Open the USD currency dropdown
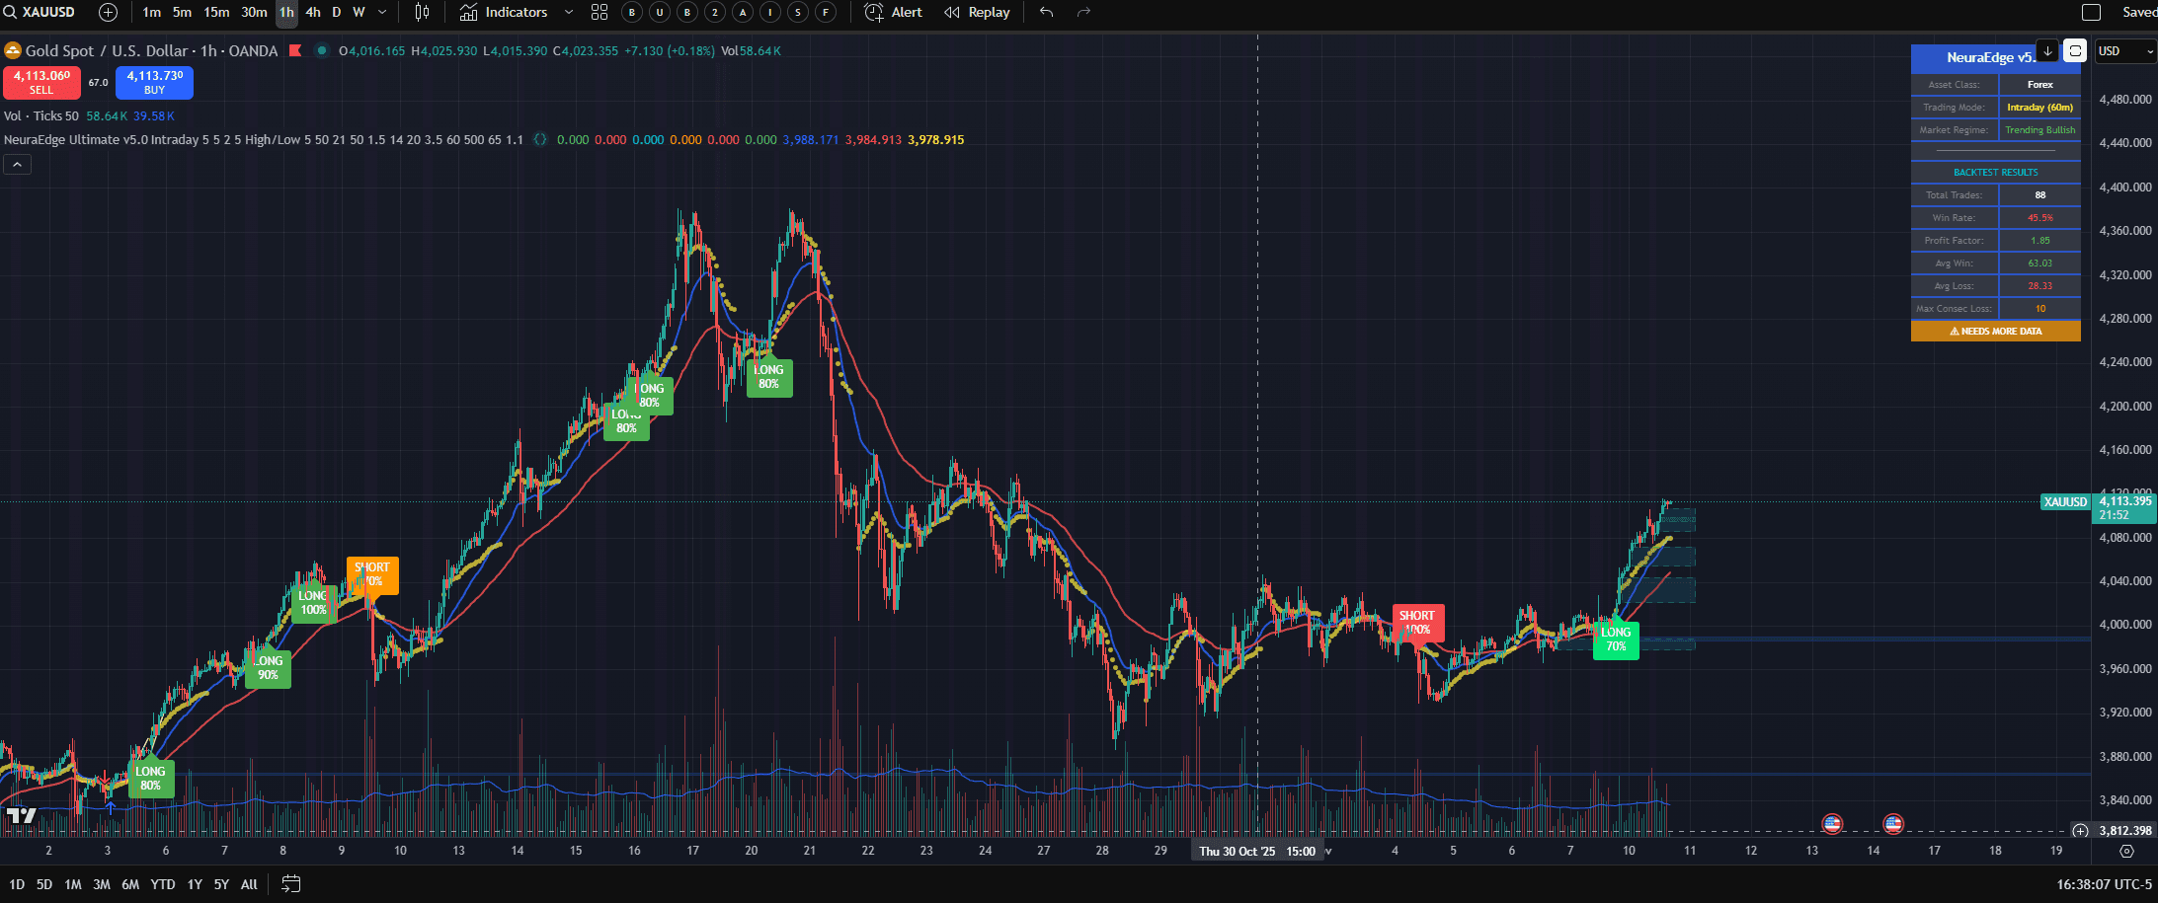This screenshot has width=2158, height=903. [x=2123, y=50]
